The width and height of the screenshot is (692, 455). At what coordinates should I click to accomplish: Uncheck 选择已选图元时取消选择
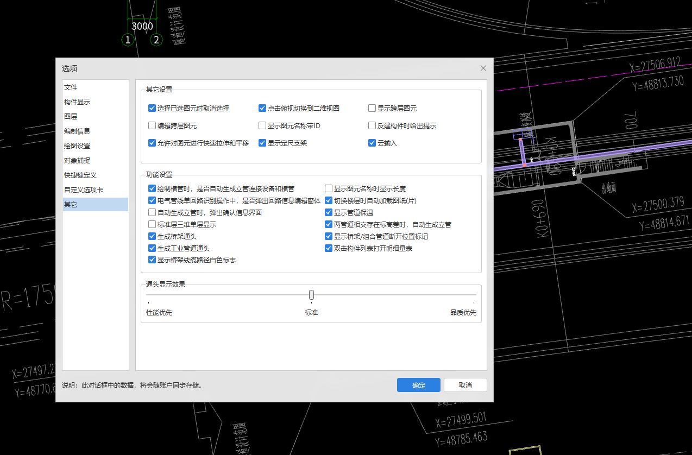tap(152, 108)
